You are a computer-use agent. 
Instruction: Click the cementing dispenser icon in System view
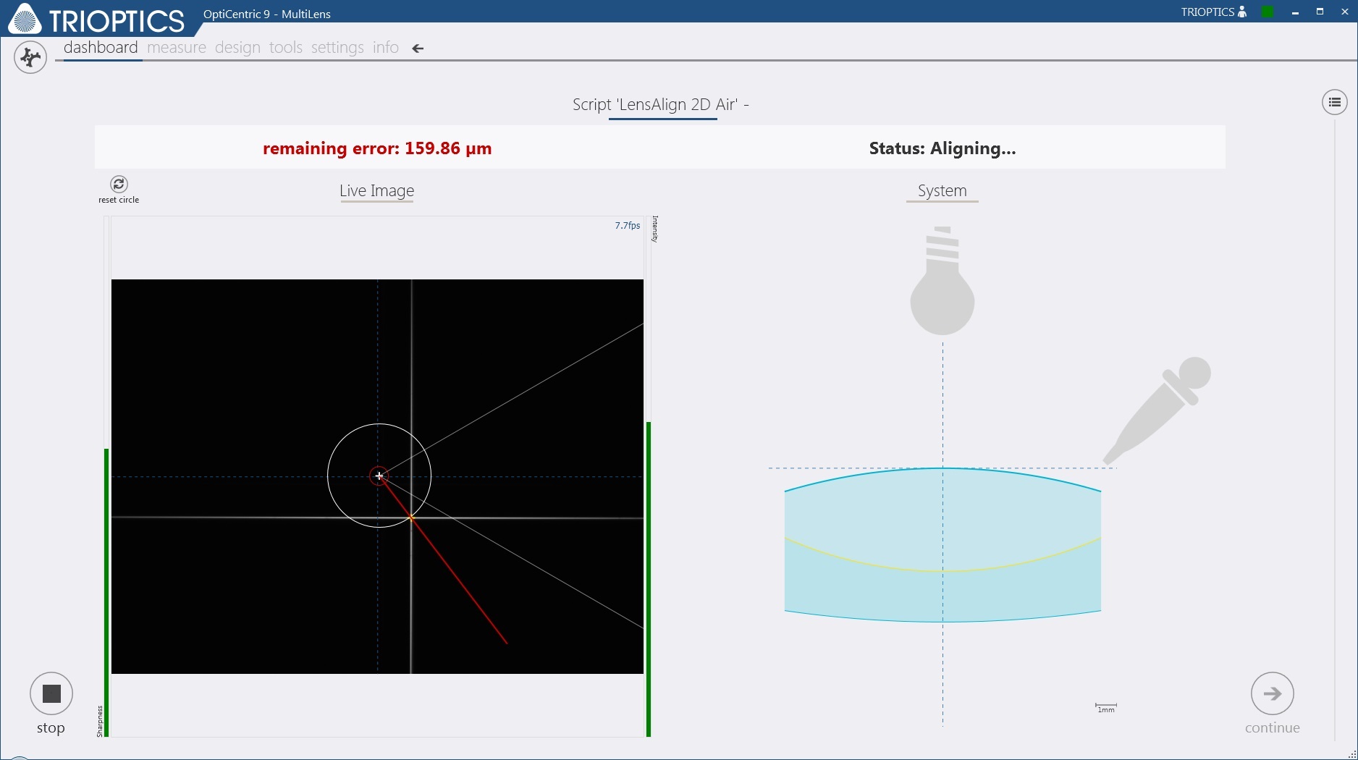pyautogui.click(x=1155, y=413)
